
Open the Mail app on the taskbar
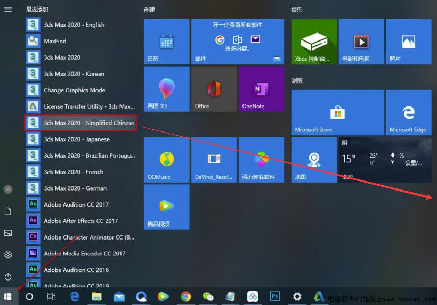119,297
